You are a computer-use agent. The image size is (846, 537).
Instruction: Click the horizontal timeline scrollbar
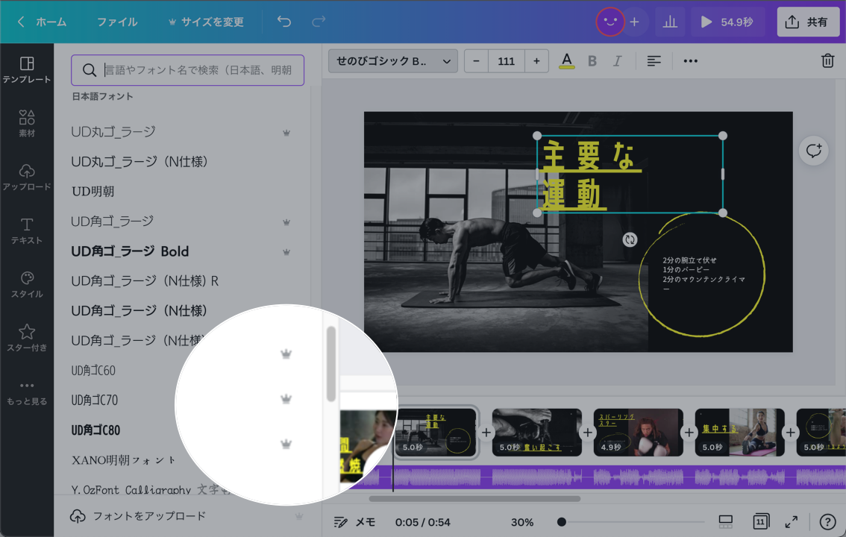click(474, 499)
